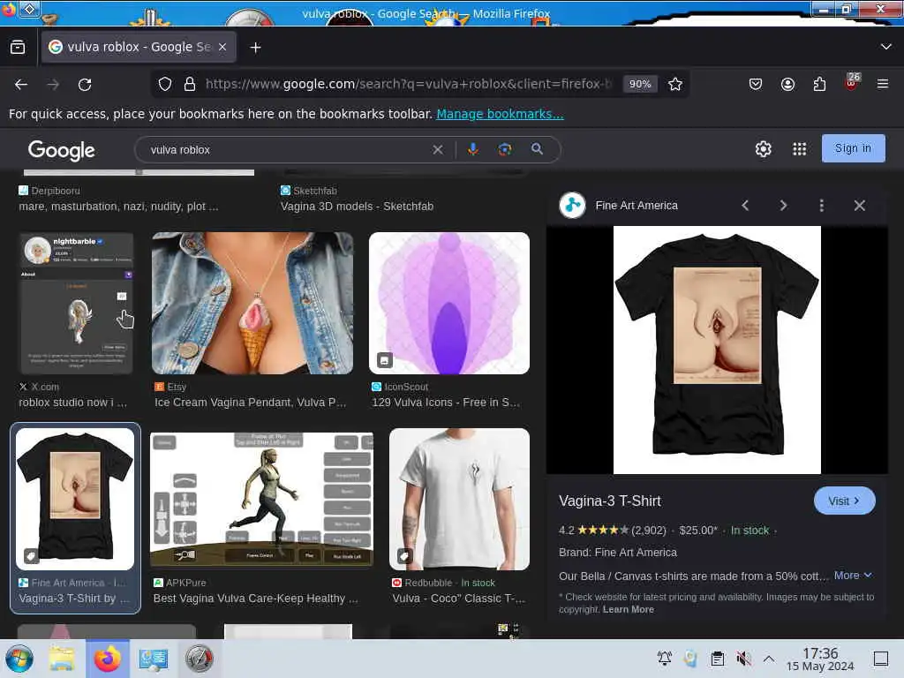Open the file explorer taskbar icon
This screenshot has height=678, width=904.
(x=62, y=659)
